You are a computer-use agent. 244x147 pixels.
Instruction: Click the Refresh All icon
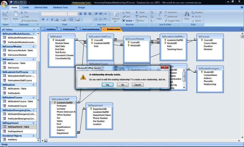116,15
